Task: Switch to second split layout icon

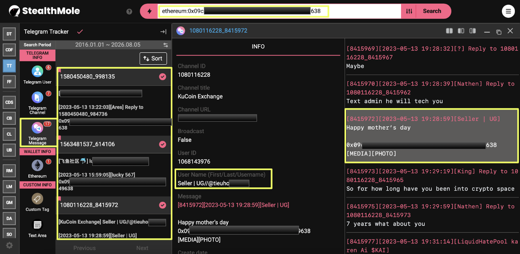Action: 461,31
